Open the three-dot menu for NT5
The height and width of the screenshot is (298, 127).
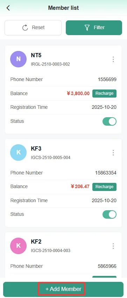113,59
